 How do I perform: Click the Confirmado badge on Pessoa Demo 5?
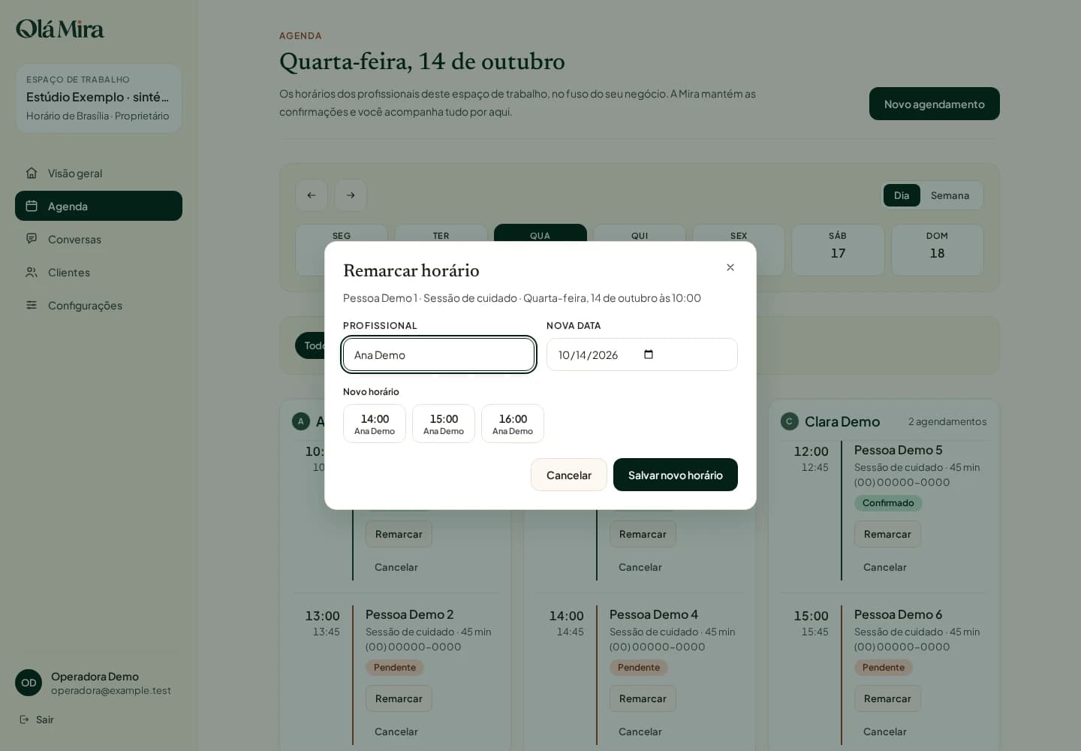coord(888,503)
